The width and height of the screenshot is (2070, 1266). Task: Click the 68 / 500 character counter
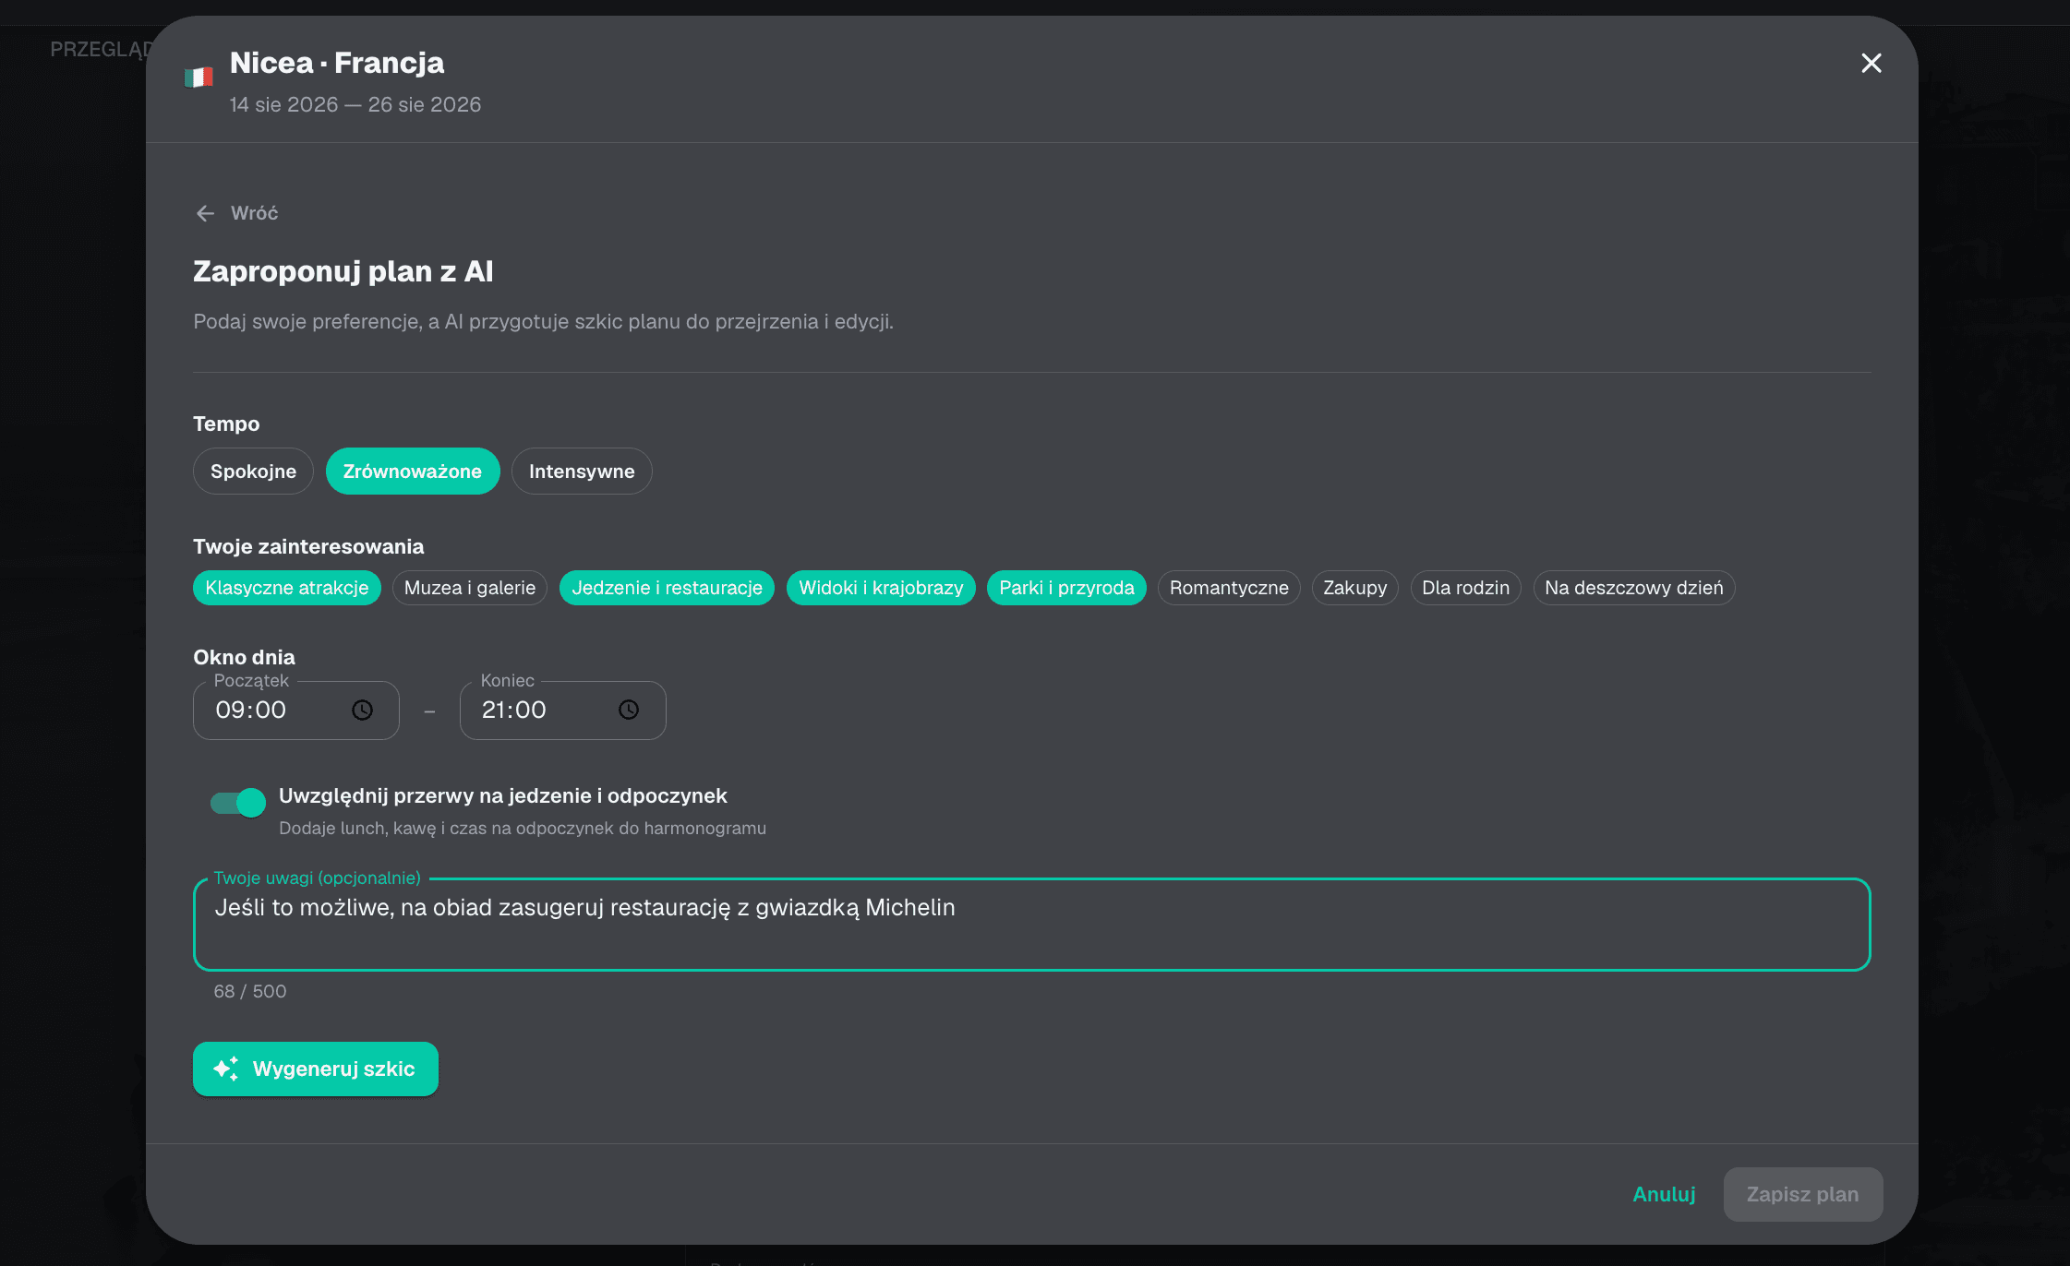point(250,991)
